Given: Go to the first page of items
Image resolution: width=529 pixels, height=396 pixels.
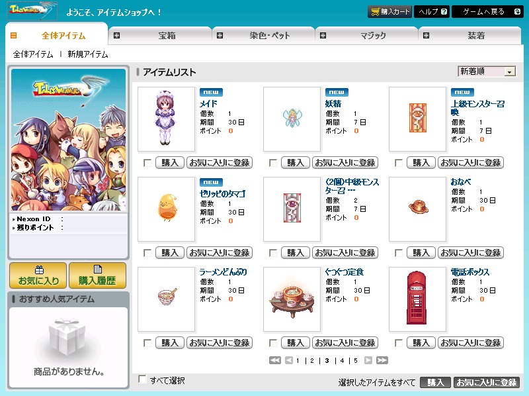Looking at the screenshot, I should coord(275,360).
